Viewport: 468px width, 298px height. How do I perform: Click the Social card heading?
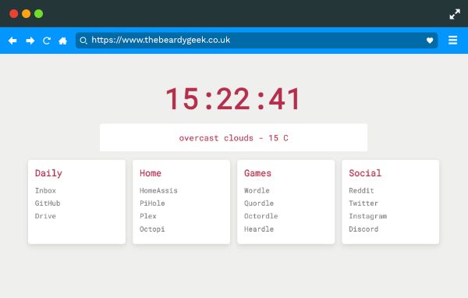(x=365, y=173)
